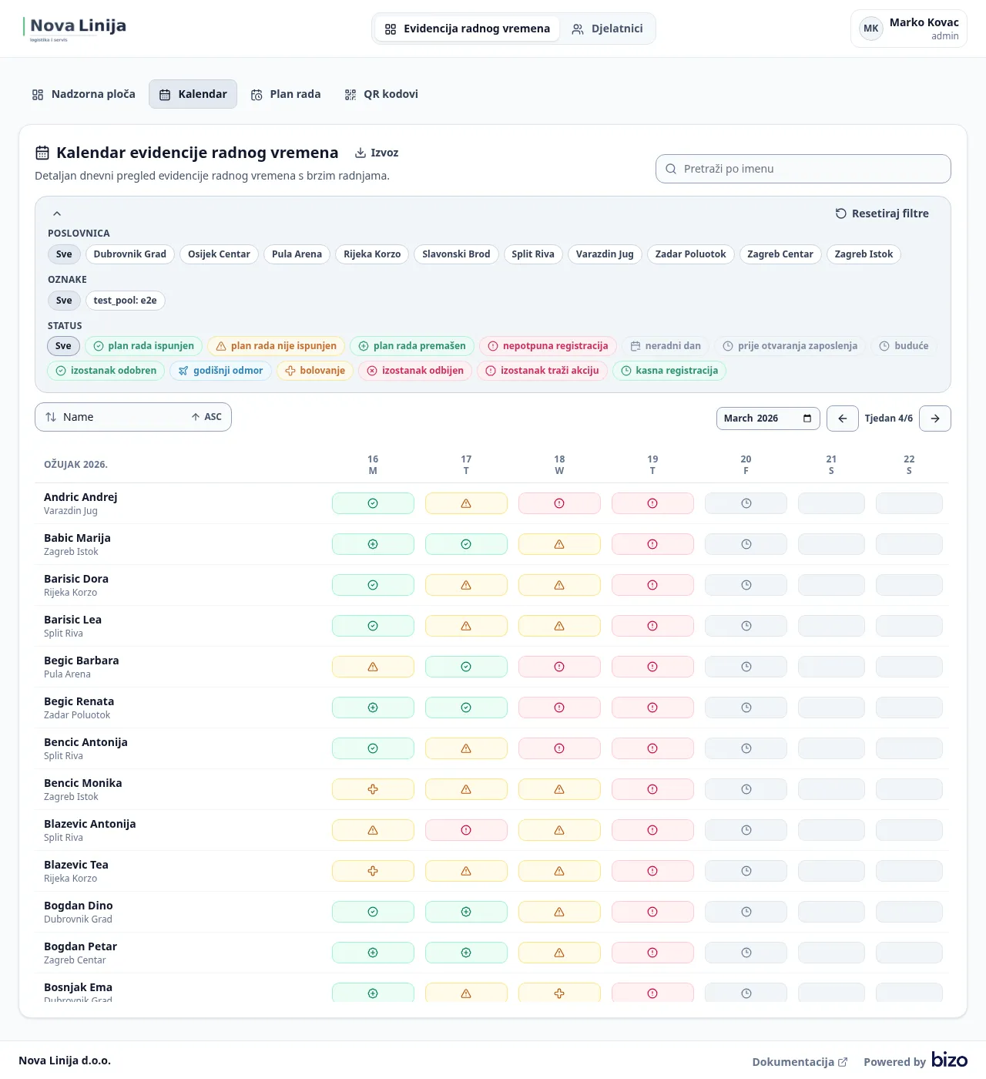The width and height of the screenshot is (986, 1079).
Task: Open Bencic Monika's Monday sick-leave cell
Action: click(x=373, y=789)
